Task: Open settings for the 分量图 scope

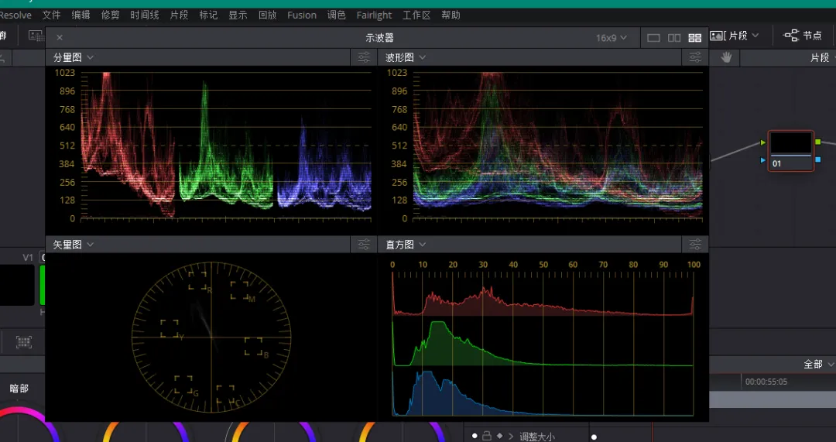Action: (x=364, y=57)
